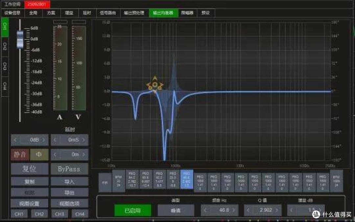The width and height of the screenshot is (355, 222).
Task: Increase distance with 0m right arrow
Action: [83, 155]
